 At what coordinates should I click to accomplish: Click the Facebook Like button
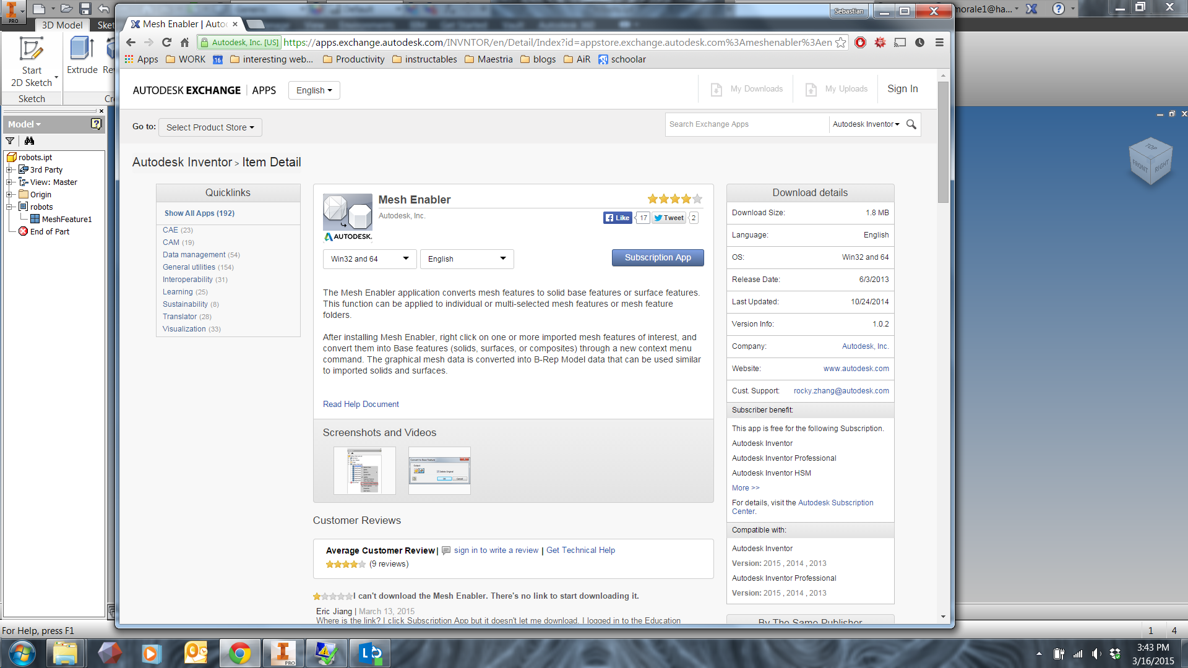click(x=617, y=218)
